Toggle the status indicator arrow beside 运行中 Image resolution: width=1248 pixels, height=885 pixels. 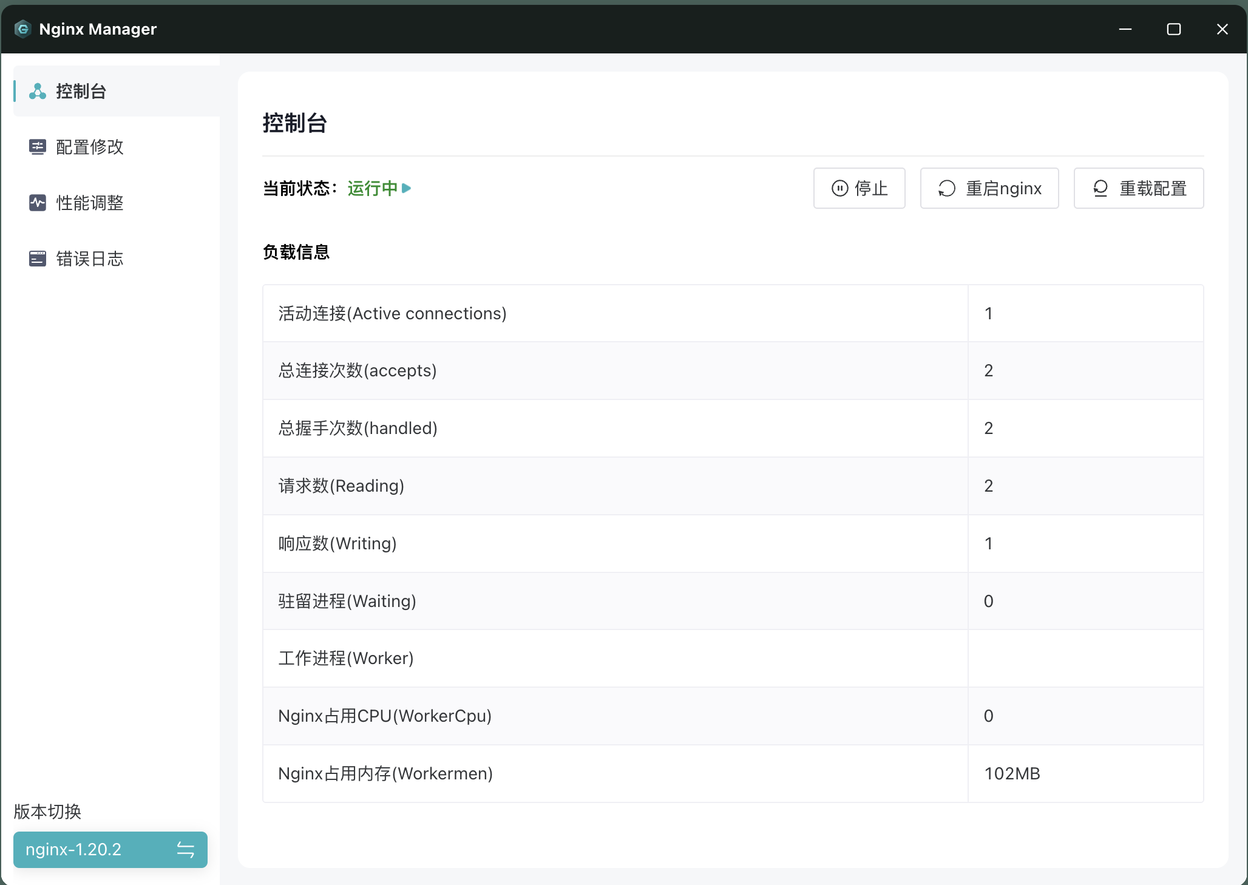click(407, 188)
